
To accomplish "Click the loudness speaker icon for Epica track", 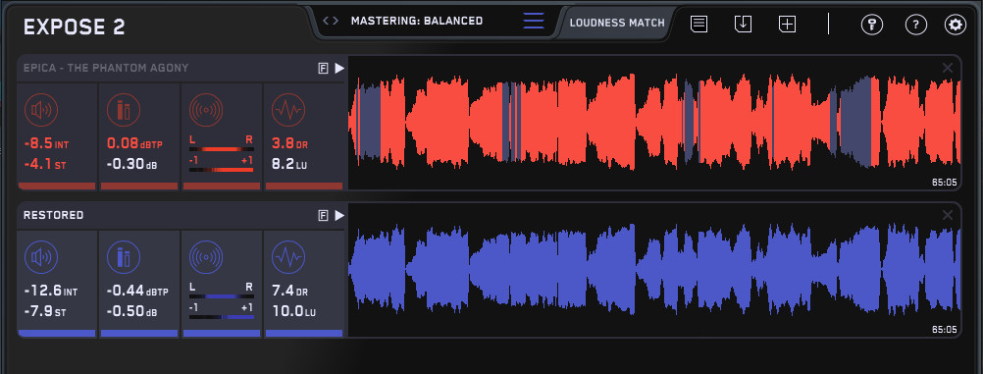I will coord(41,111).
